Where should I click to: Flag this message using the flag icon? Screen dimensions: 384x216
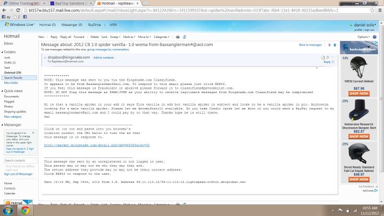(x=333, y=57)
